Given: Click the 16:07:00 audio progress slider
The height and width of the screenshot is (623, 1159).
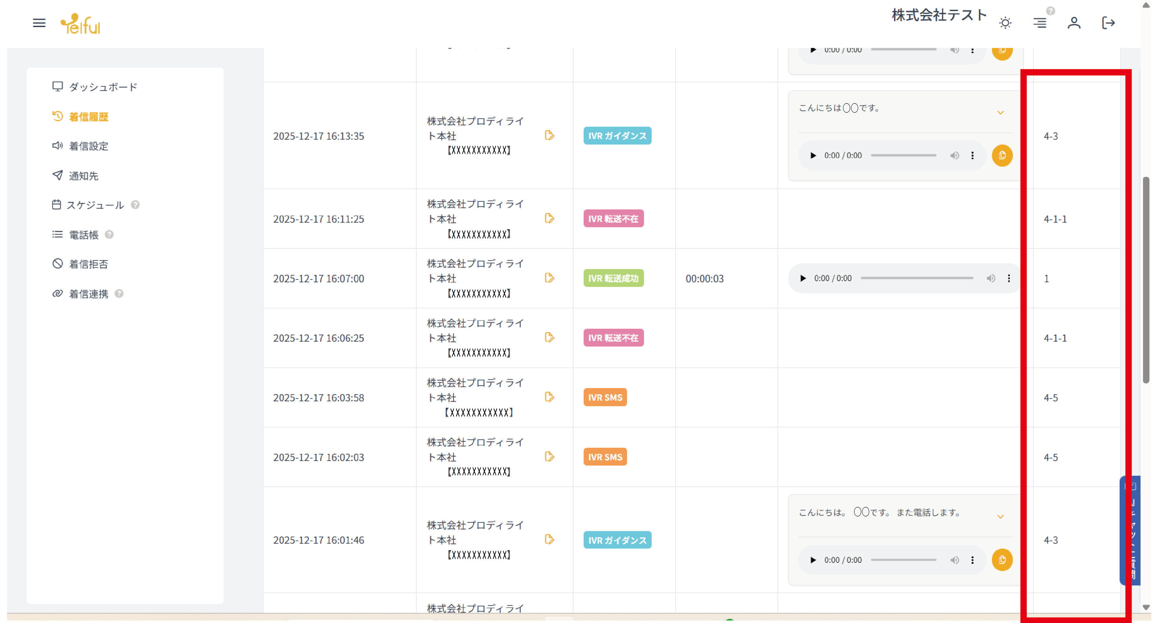Looking at the screenshot, I should point(917,278).
